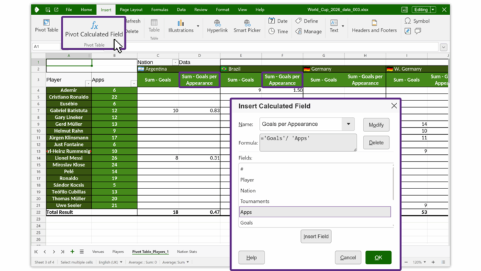Click the app logo in title bar
Viewport: 481px width, 271px height.
[37, 10]
